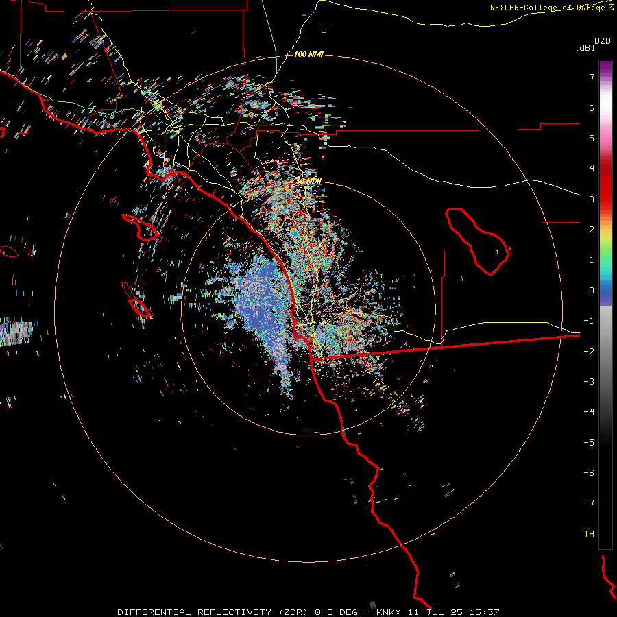Click the "2" value on the color scale
The width and height of the screenshot is (617, 617).
tap(592, 230)
